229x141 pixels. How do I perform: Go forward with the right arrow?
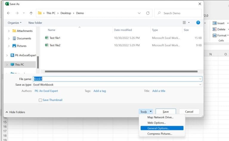pos(17,13)
